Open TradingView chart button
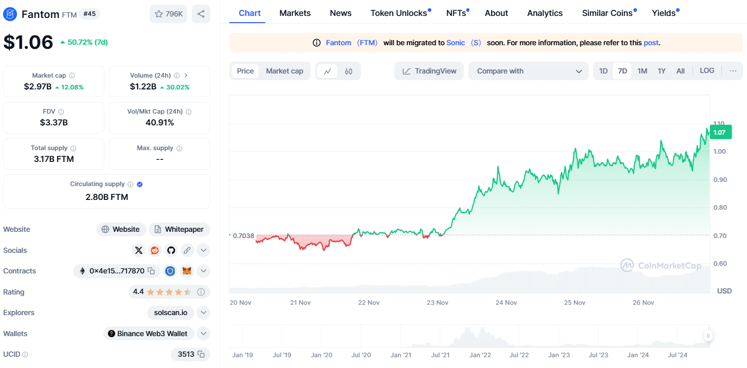This screenshot has height=368, width=747. [x=429, y=71]
